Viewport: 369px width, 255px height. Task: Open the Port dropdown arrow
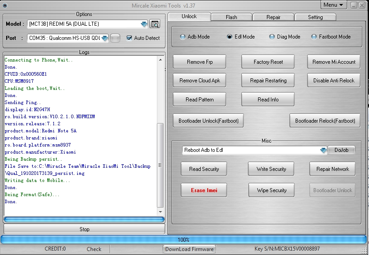[105, 38]
